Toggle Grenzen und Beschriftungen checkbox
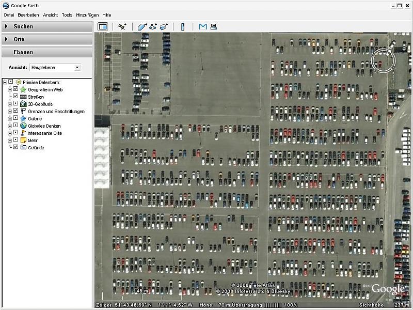413x310 pixels. point(15,111)
